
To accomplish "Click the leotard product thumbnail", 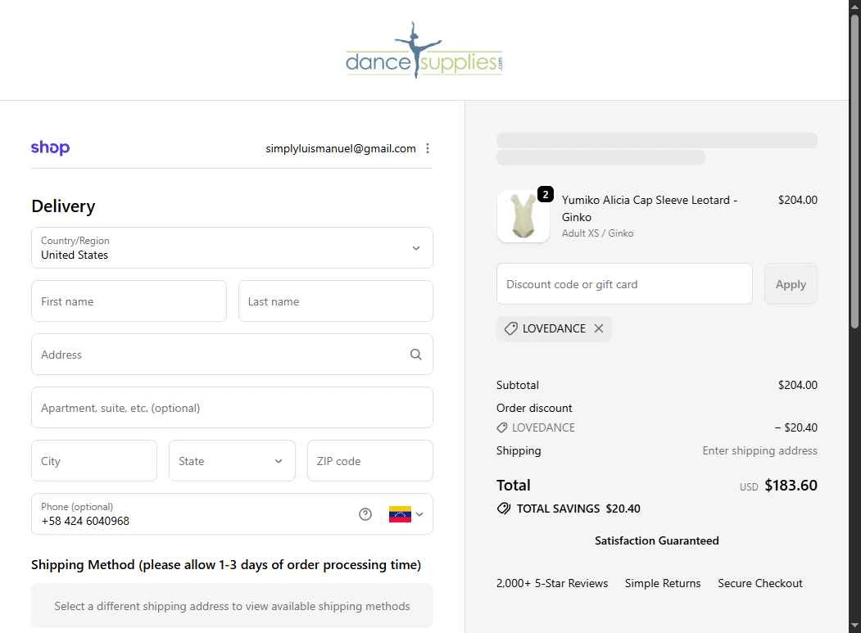I will pyautogui.click(x=523, y=216).
